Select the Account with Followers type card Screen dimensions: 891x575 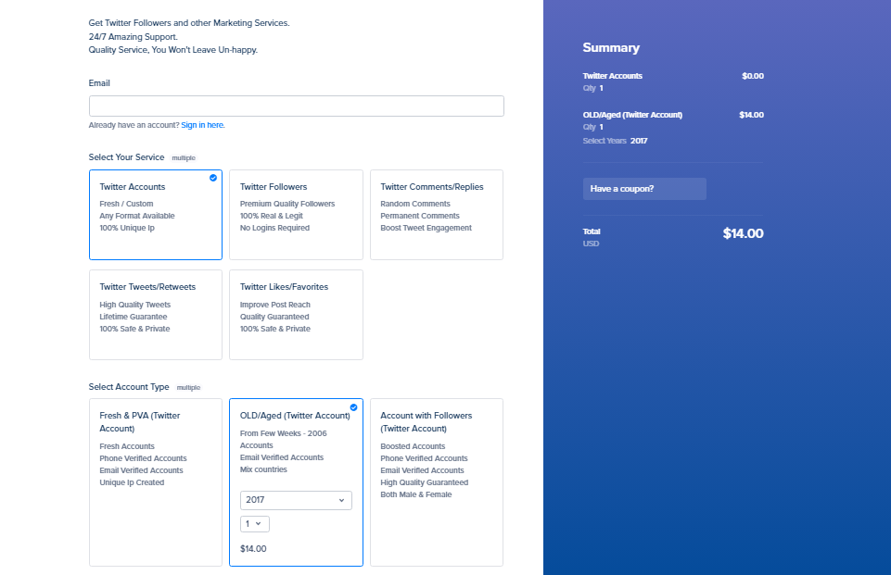coord(437,482)
